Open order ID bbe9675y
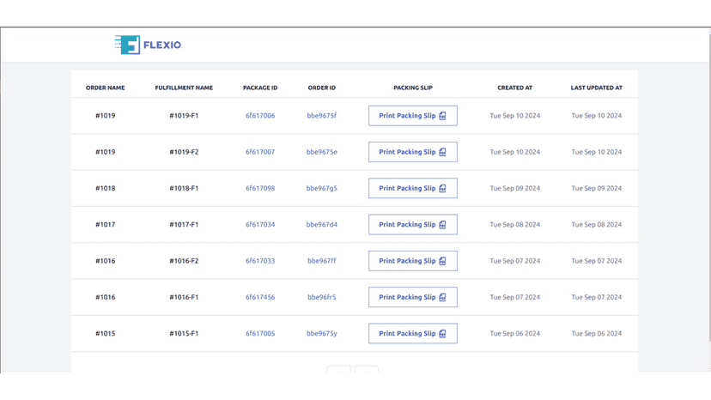Image resolution: width=711 pixels, height=400 pixels. point(322,333)
